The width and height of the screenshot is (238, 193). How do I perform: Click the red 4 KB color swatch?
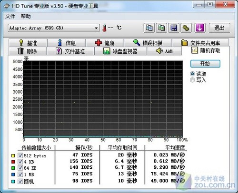(x=13, y=162)
